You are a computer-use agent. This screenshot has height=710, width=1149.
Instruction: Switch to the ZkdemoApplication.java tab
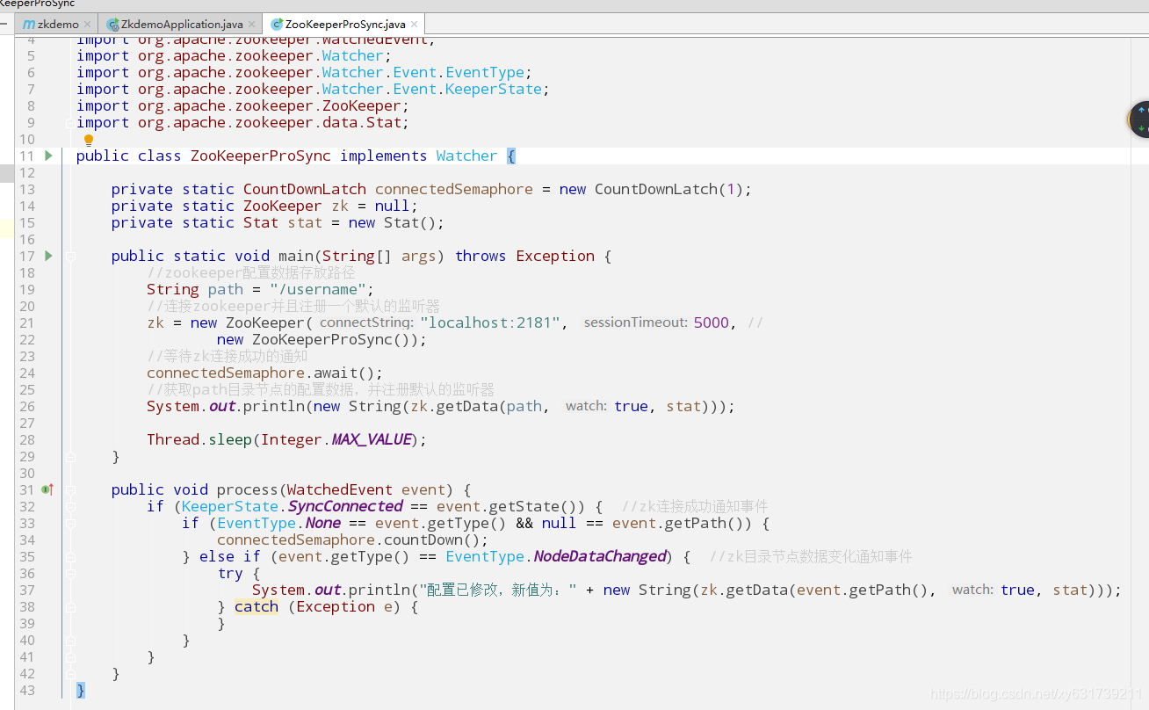pos(180,24)
